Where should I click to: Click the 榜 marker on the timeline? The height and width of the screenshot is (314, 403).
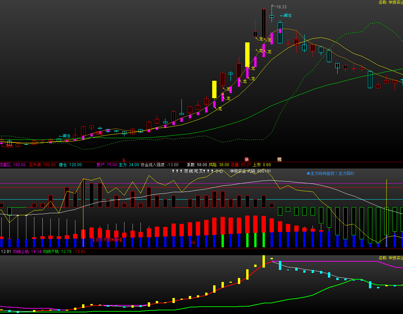[x=279, y=160]
